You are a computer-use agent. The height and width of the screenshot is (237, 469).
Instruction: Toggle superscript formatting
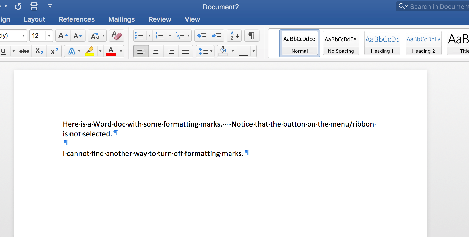click(x=54, y=51)
